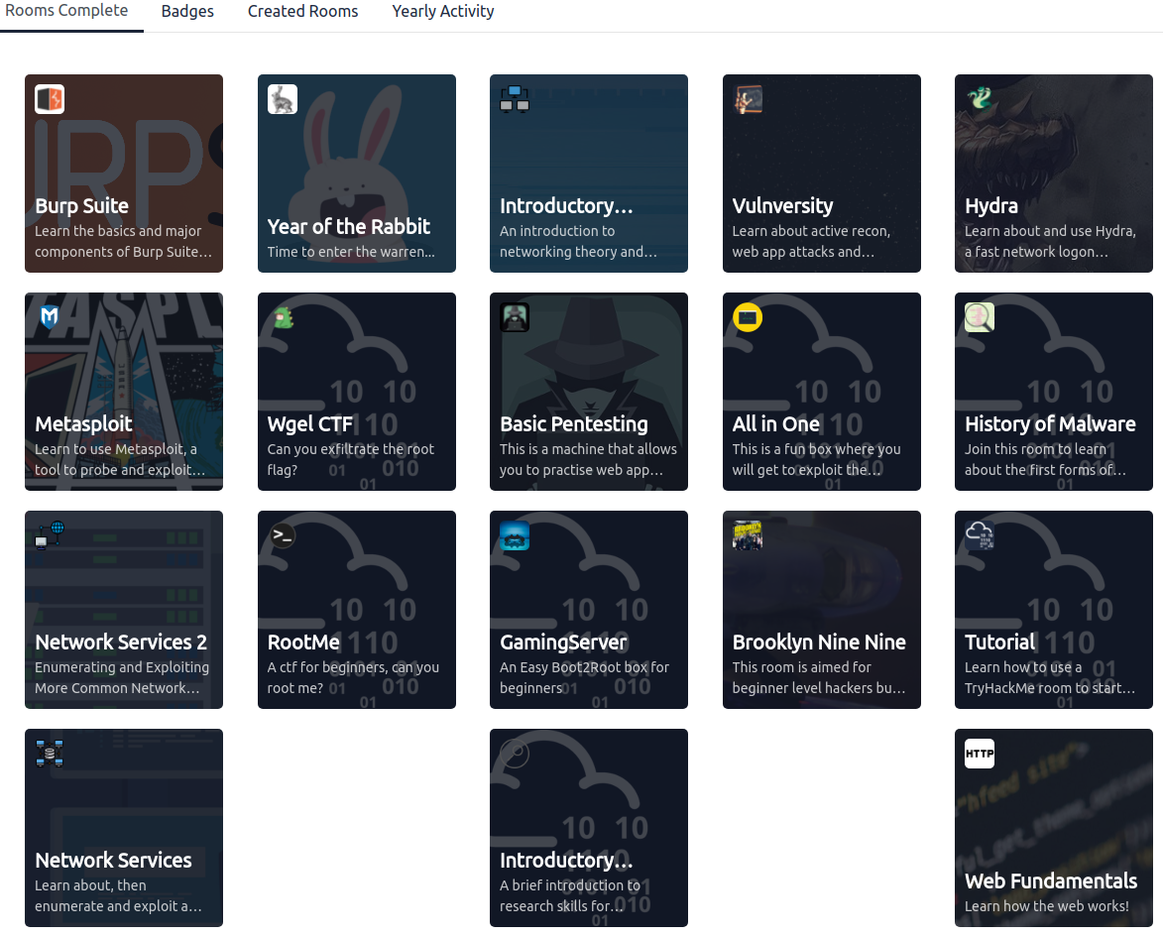The image size is (1163, 937).
Task: Click the Vulnversity room icon
Action: (x=748, y=99)
